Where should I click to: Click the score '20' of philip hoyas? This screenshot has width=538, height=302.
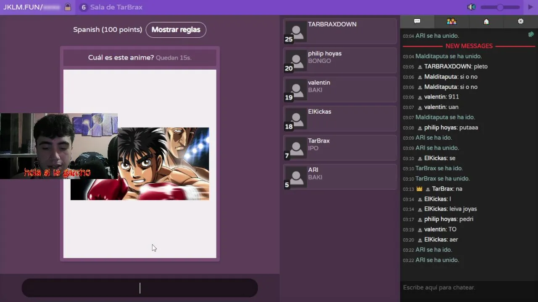click(x=289, y=69)
